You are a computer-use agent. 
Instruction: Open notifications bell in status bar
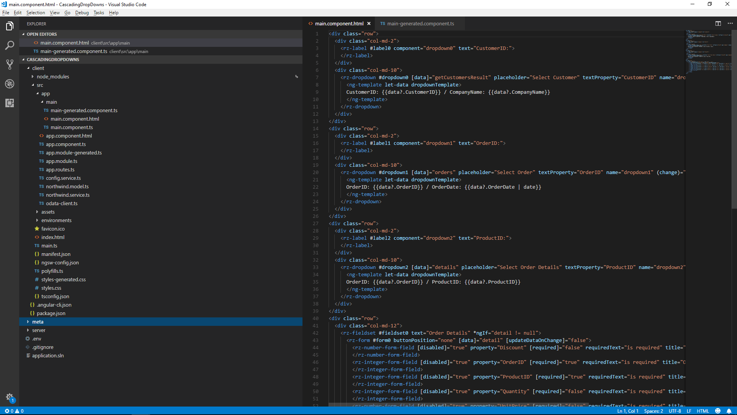pyautogui.click(x=729, y=411)
